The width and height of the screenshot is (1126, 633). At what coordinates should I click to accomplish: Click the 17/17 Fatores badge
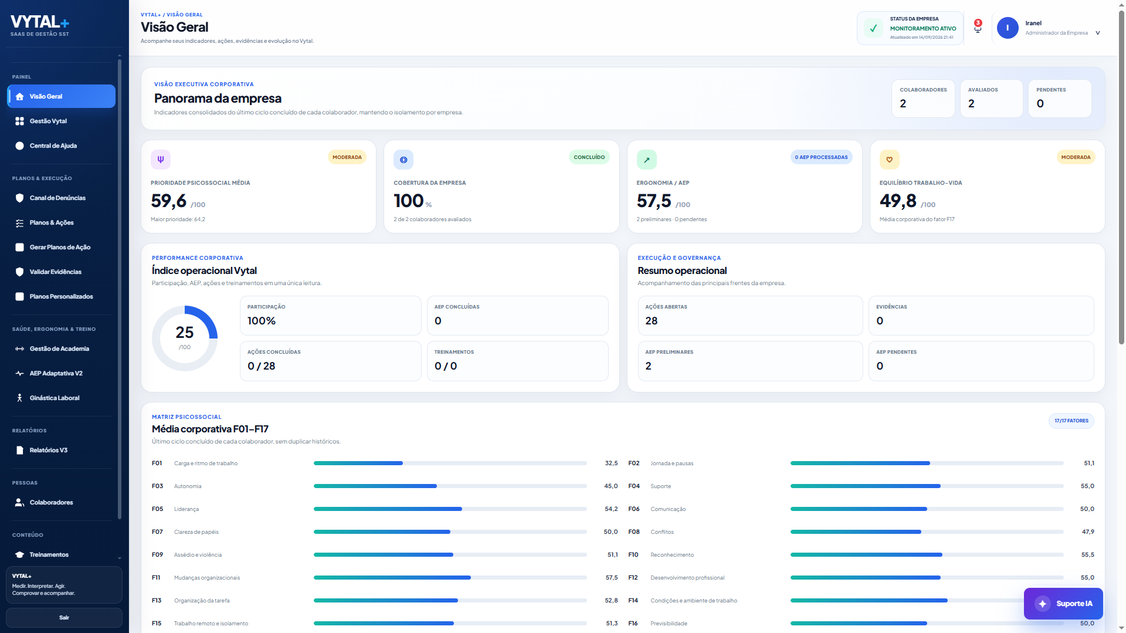pyautogui.click(x=1071, y=421)
